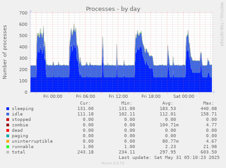
Task: Click the 'Fri 18:00' x-axis label
Action: [x=151, y=96]
